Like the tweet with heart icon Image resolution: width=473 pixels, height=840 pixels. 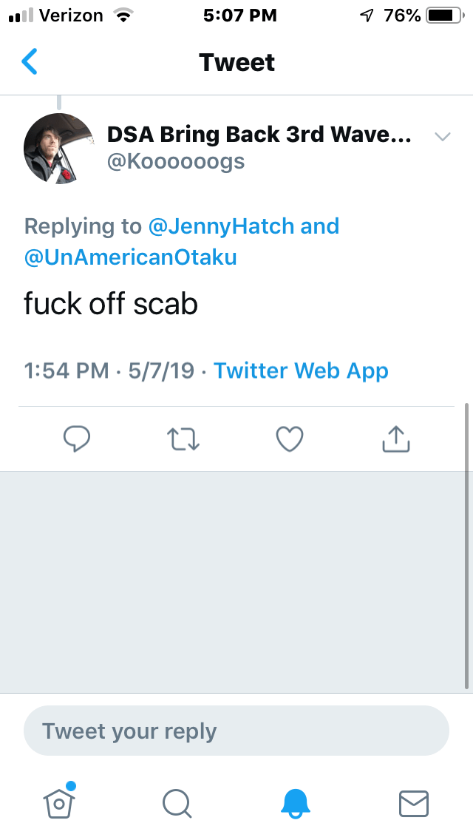click(290, 438)
